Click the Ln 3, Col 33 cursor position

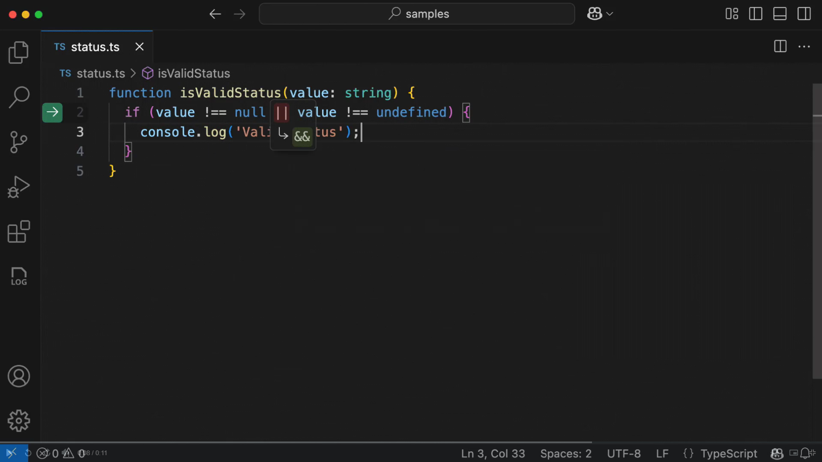[x=493, y=453]
